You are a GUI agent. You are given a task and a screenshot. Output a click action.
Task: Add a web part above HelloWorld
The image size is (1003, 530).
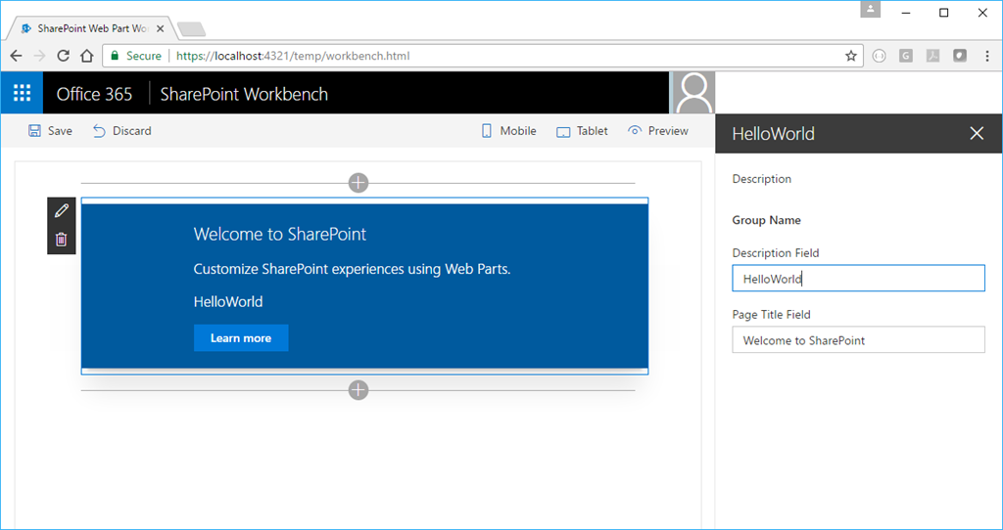pos(358,183)
